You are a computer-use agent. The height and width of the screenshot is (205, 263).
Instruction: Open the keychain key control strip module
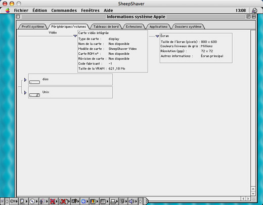click(x=13, y=201)
